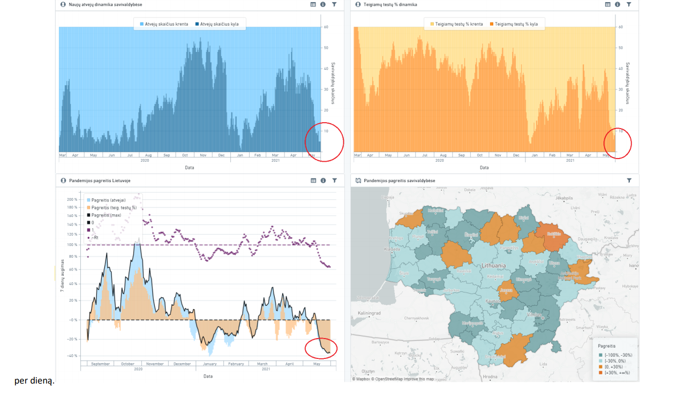Show info for Naujų atvejų dinamika savivaldybėse panel
The image size is (684, 398).
pyautogui.click(x=323, y=4)
